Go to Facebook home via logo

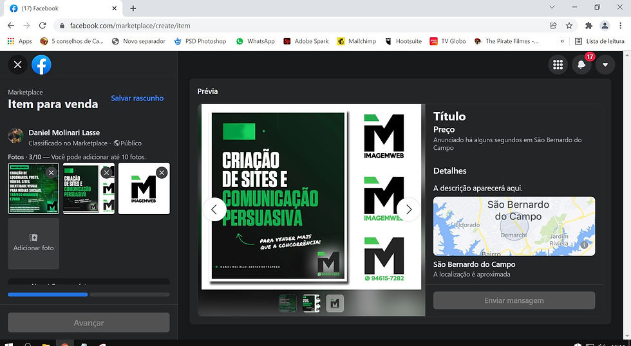click(x=41, y=65)
